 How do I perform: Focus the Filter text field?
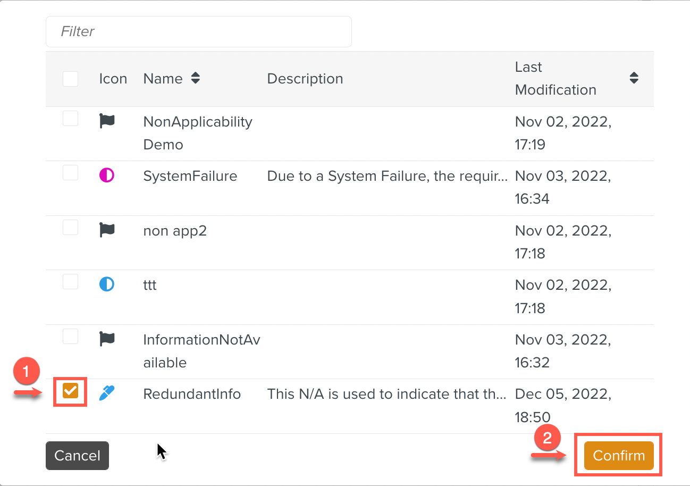click(x=198, y=31)
